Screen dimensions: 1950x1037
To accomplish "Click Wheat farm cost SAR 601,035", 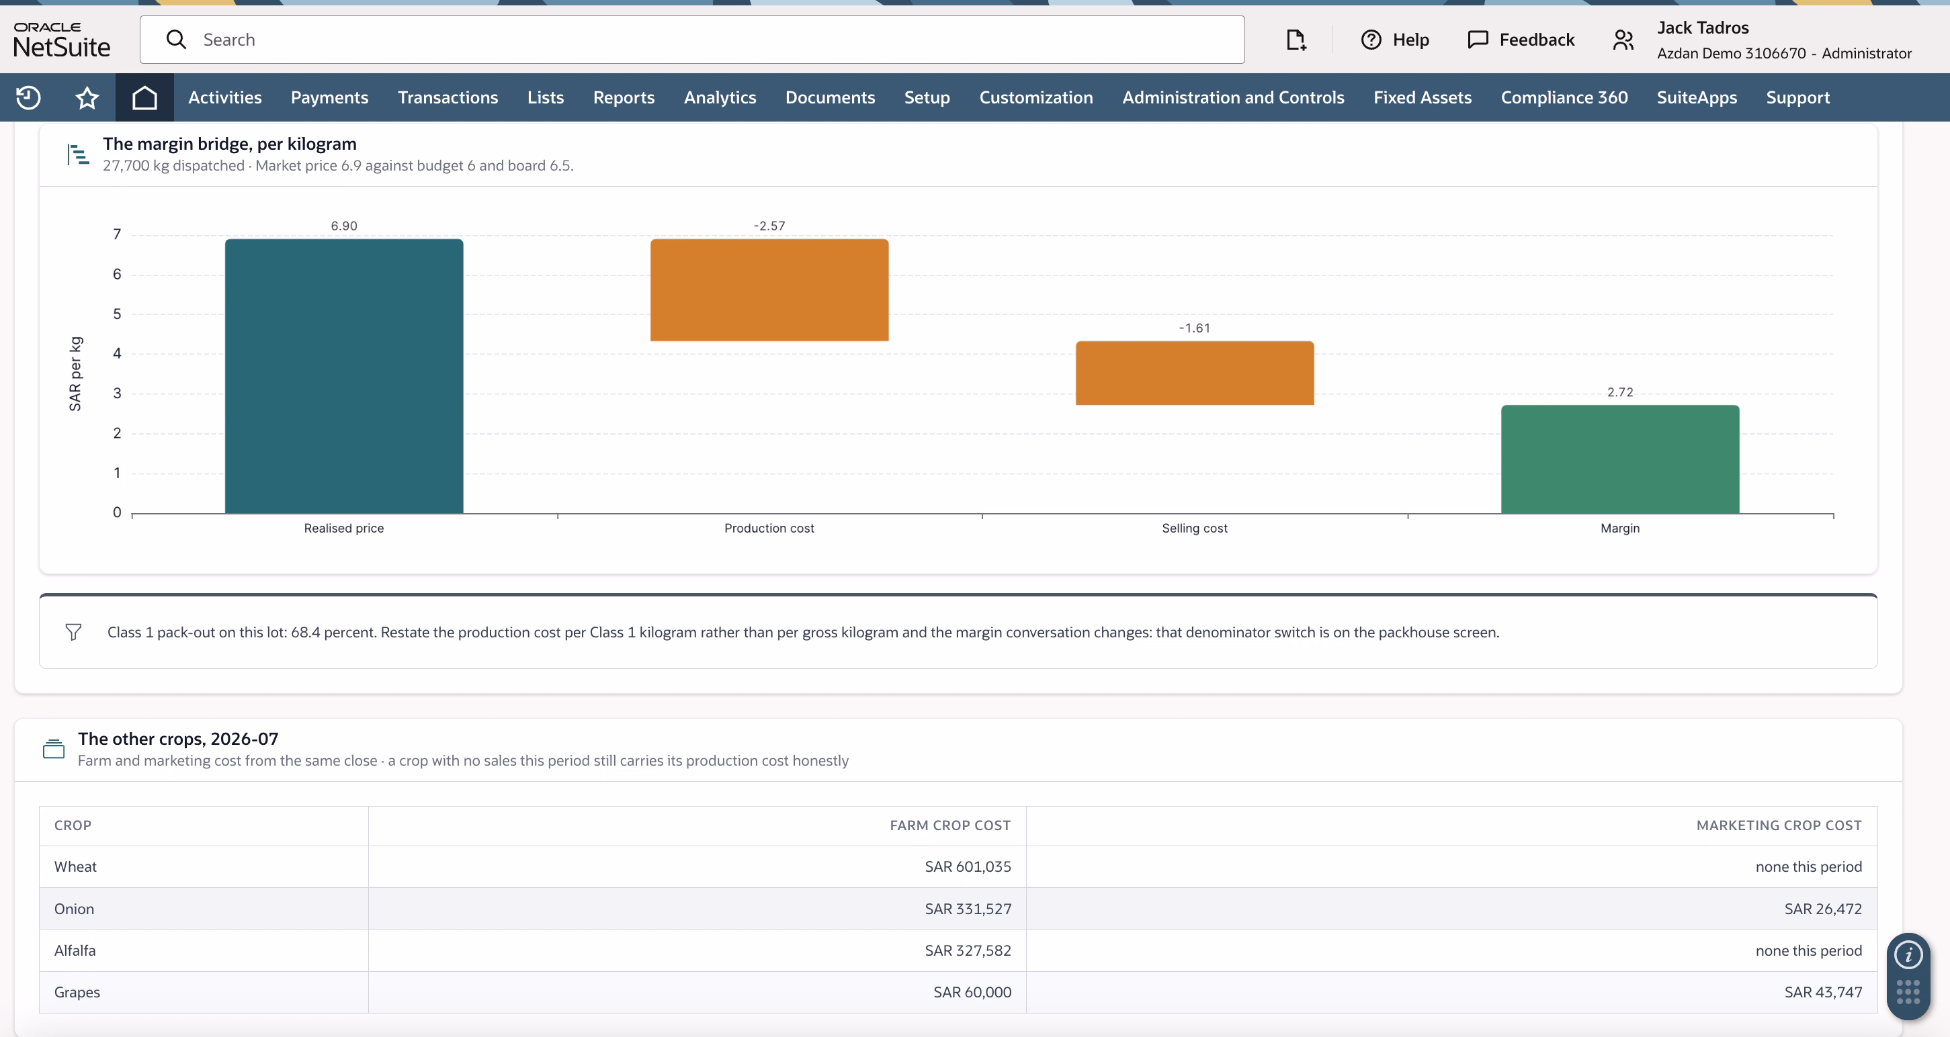I will 968,867.
